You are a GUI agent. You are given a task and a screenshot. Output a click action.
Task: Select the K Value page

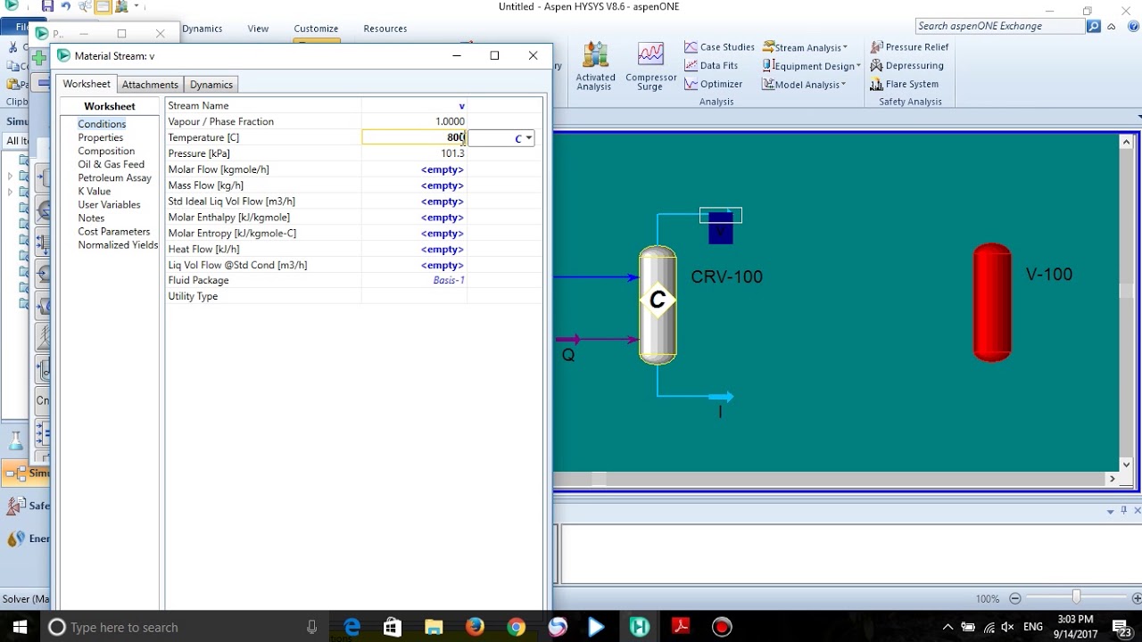click(94, 191)
